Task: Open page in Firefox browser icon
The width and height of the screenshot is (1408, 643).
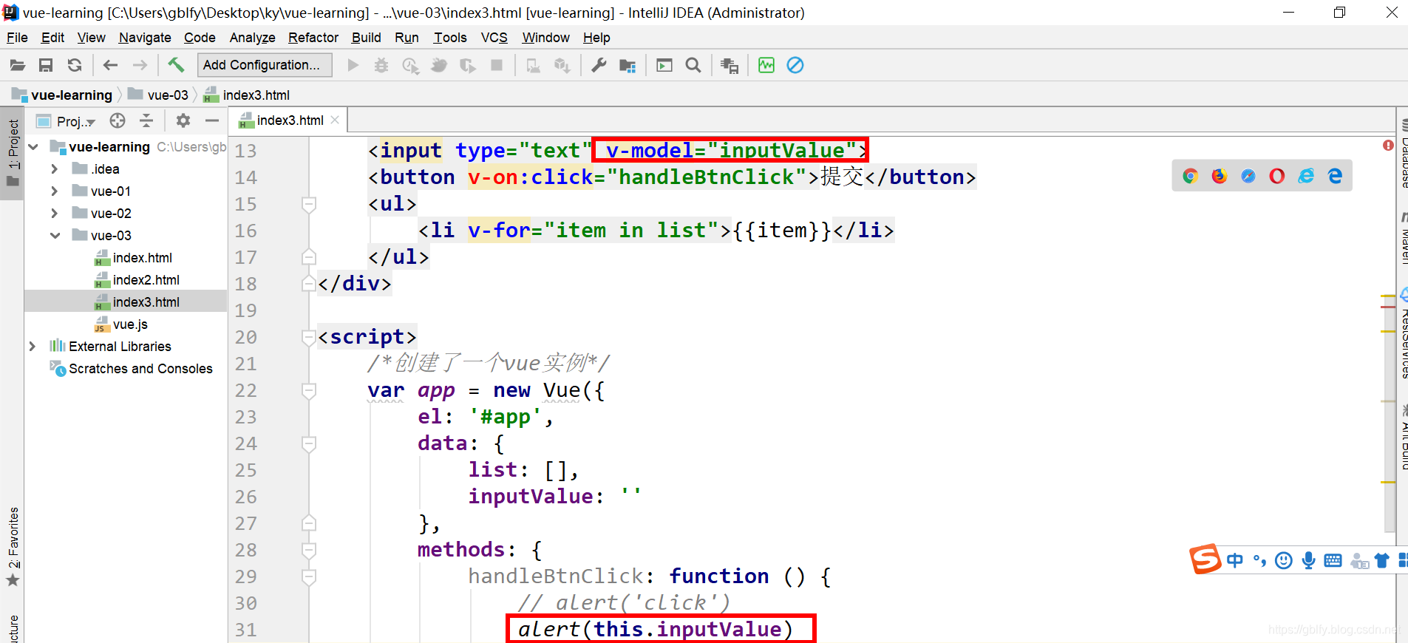Action: (x=1219, y=176)
